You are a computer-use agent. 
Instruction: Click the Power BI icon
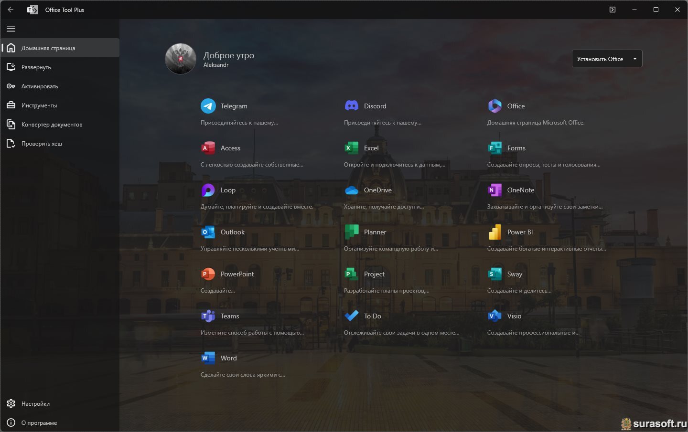pyautogui.click(x=495, y=232)
